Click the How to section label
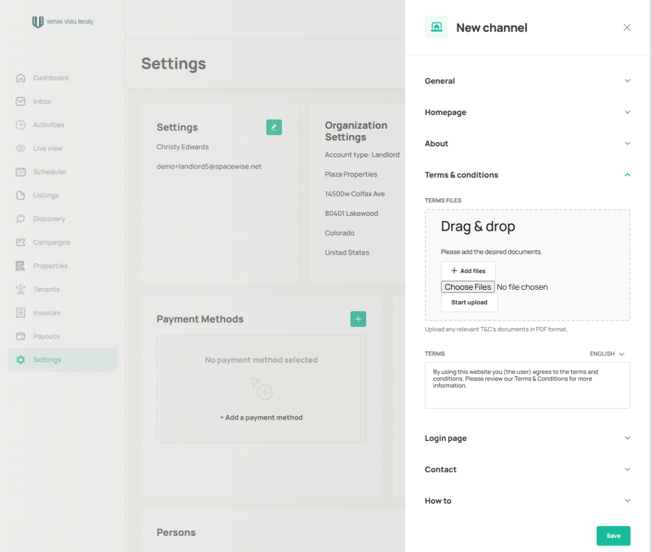The image size is (652, 552). click(x=438, y=501)
